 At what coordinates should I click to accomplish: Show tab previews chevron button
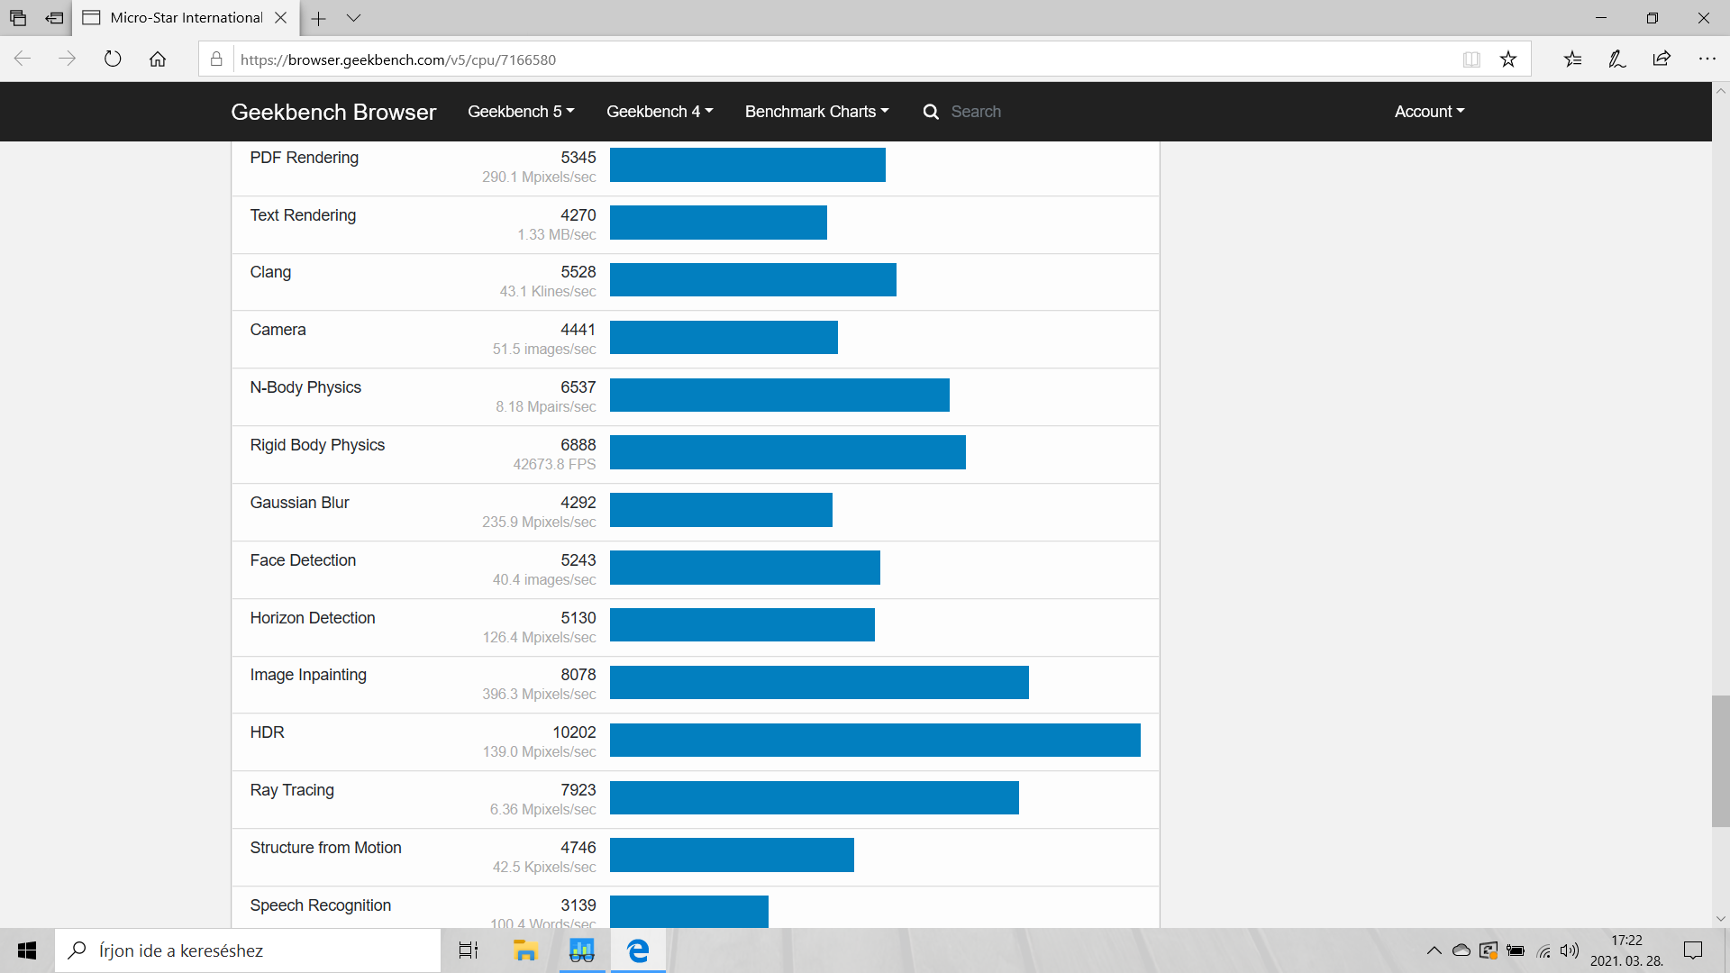pyautogui.click(x=353, y=18)
